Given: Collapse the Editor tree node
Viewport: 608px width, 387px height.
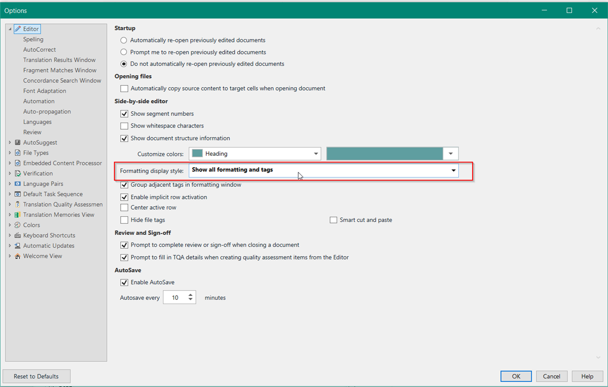Looking at the screenshot, I should 10,30.
